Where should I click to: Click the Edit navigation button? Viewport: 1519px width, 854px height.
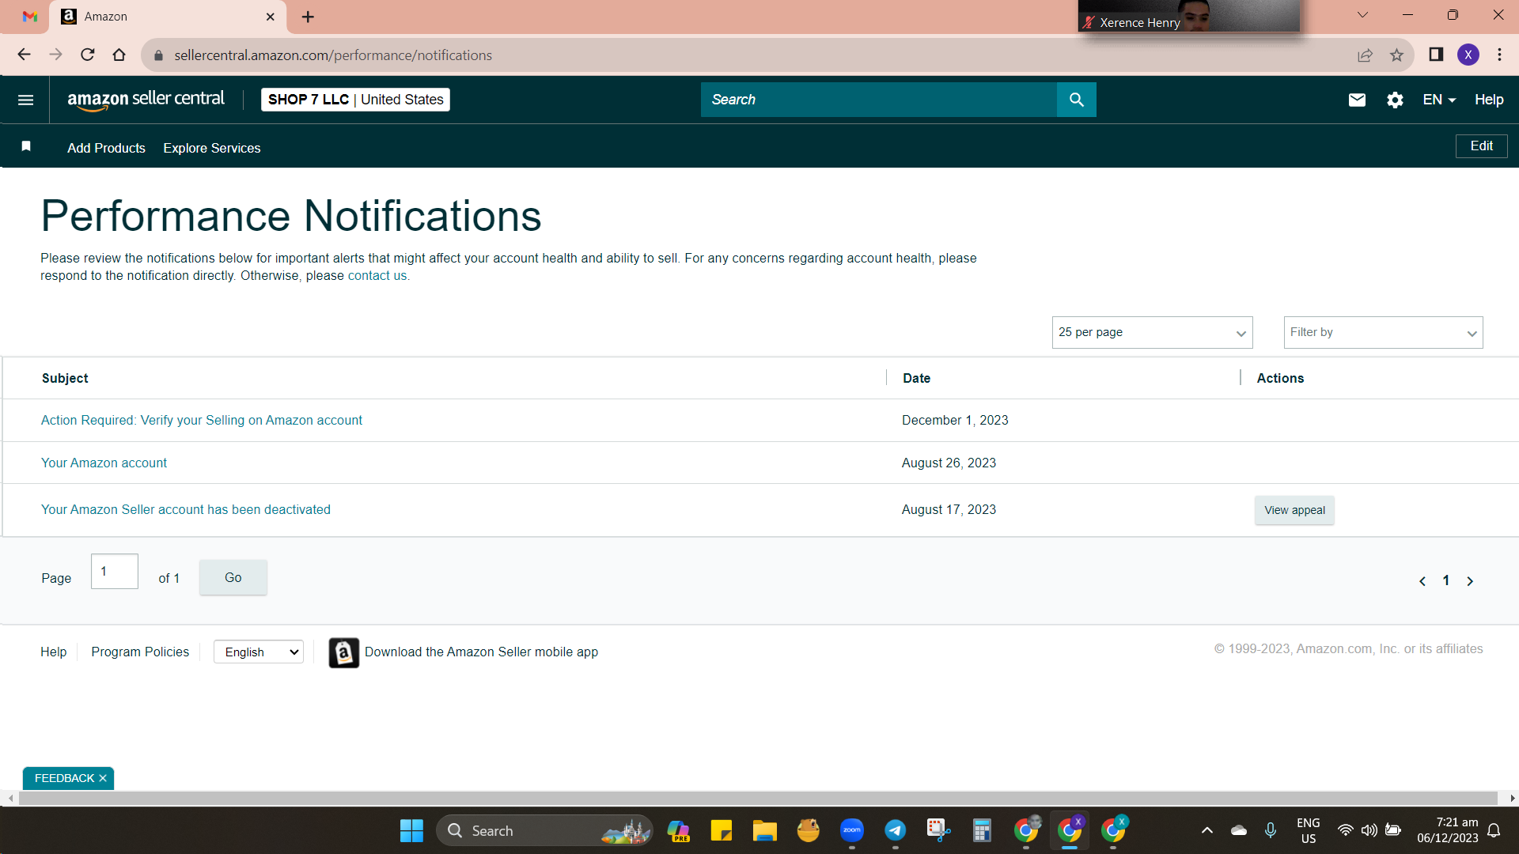pyautogui.click(x=1481, y=146)
